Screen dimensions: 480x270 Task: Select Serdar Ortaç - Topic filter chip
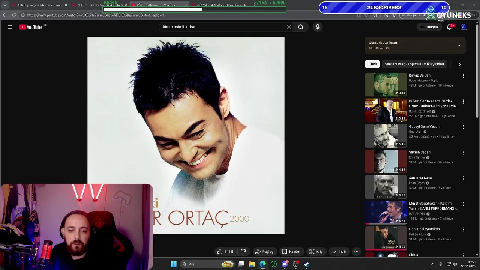click(x=414, y=64)
